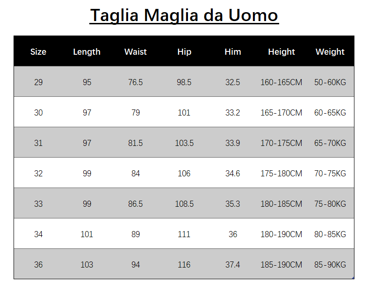Select the Waist column header
The width and height of the screenshot is (368, 290).
click(136, 52)
